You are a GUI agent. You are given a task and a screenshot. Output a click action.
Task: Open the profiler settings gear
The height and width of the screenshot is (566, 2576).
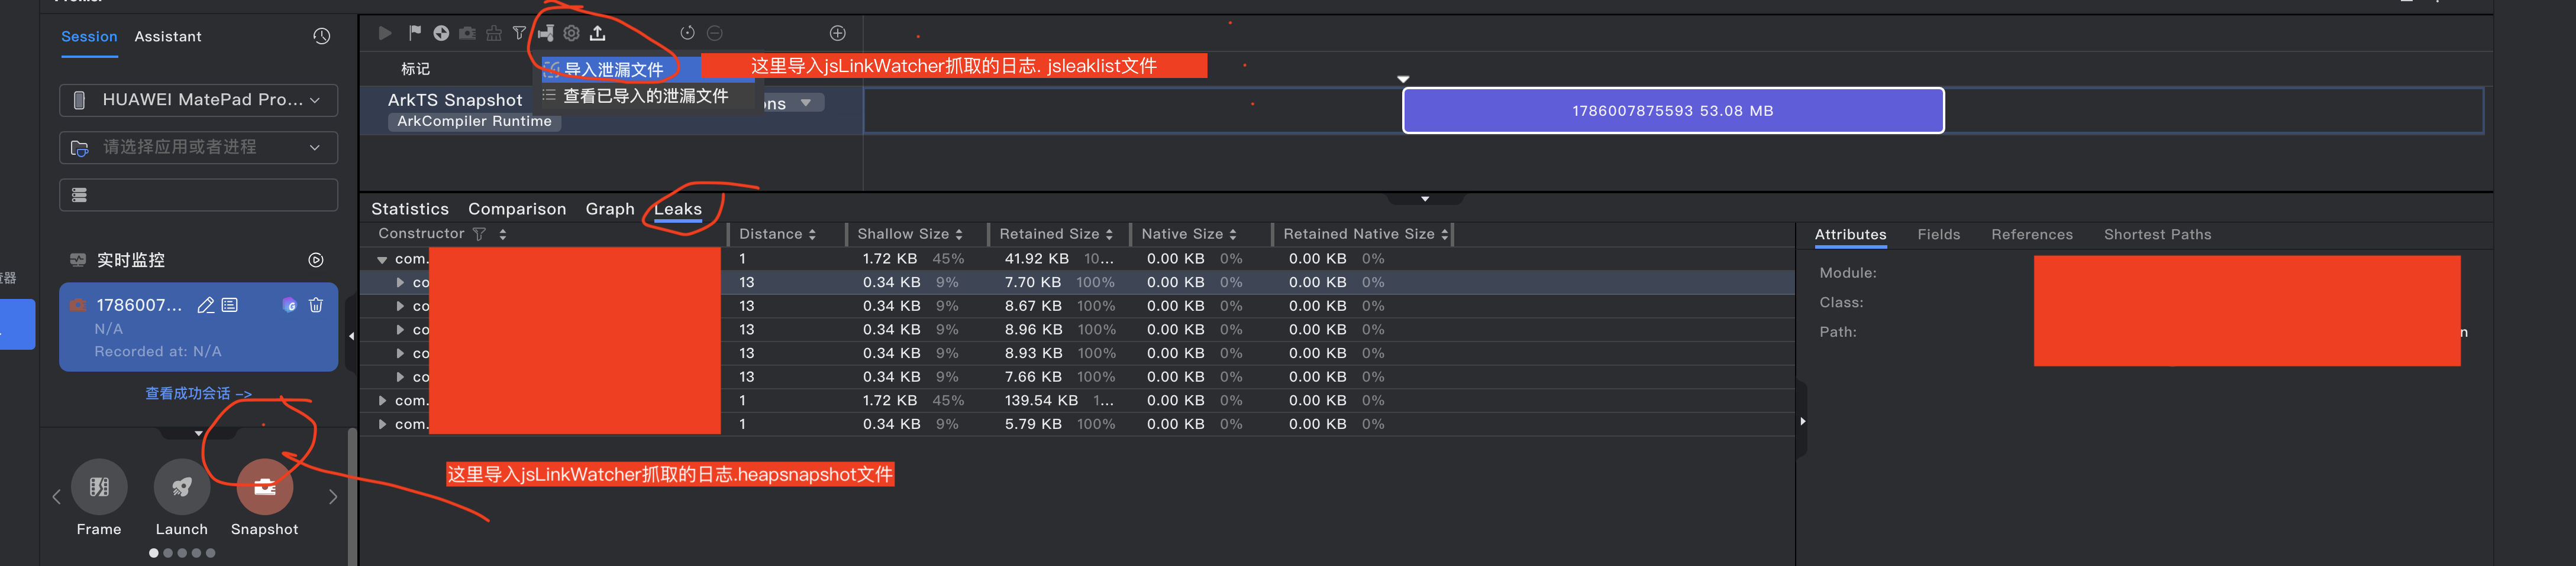point(571,33)
